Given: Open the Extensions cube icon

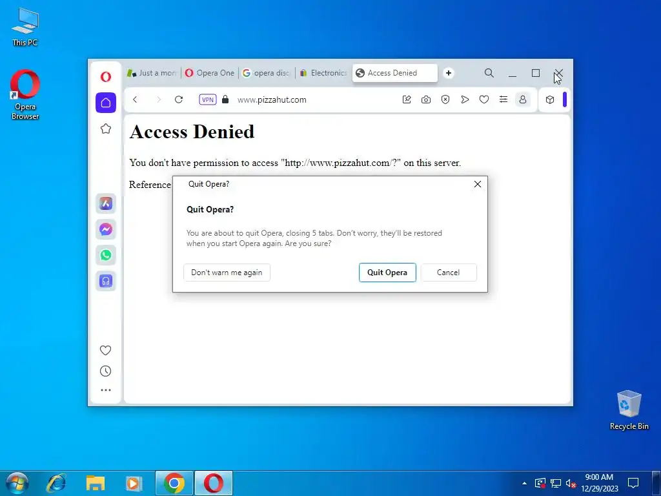Looking at the screenshot, I should (550, 99).
